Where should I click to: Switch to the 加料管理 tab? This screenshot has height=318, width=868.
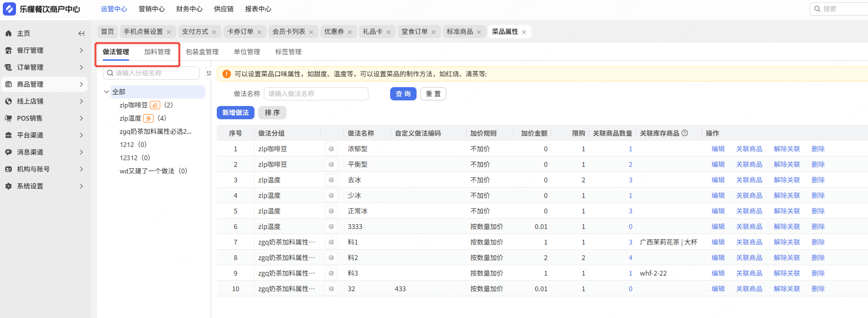click(x=157, y=52)
